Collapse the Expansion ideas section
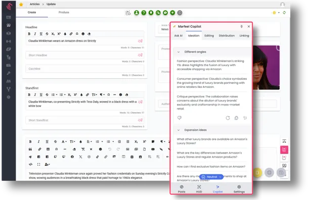The width and height of the screenshot is (314, 200). point(178,130)
